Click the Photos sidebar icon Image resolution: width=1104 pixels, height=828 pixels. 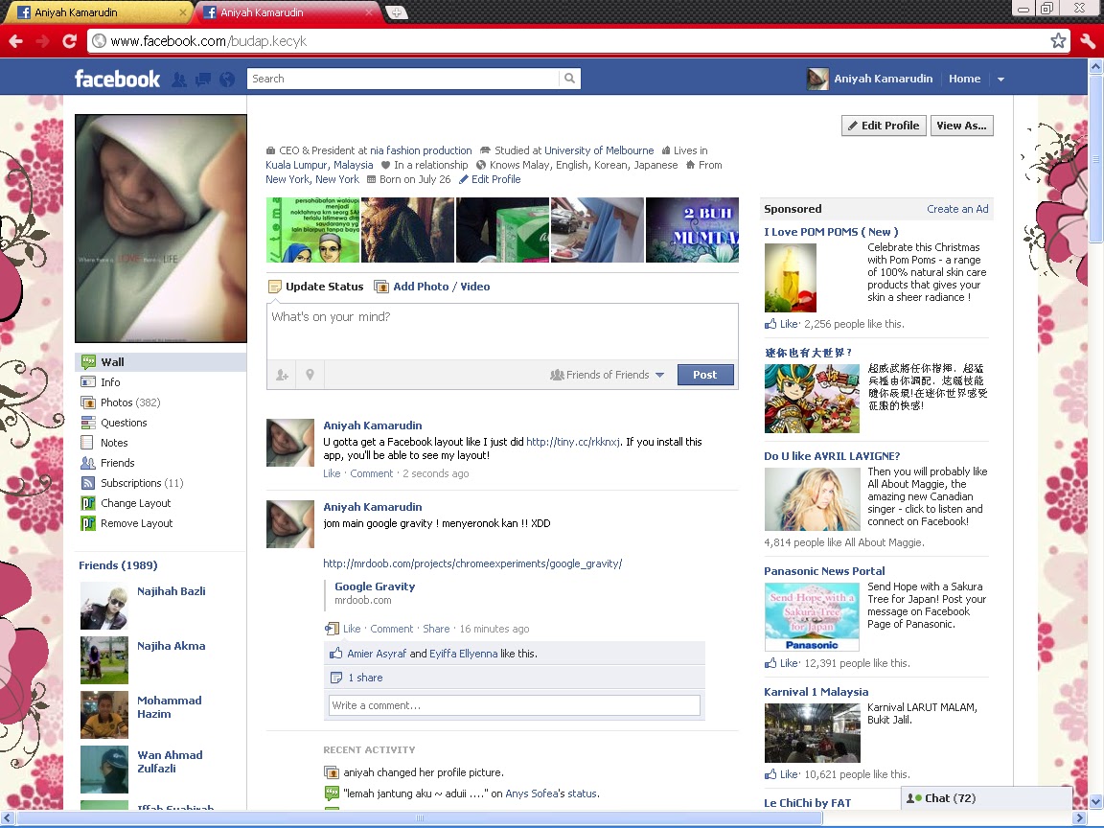(x=88, y=402)
